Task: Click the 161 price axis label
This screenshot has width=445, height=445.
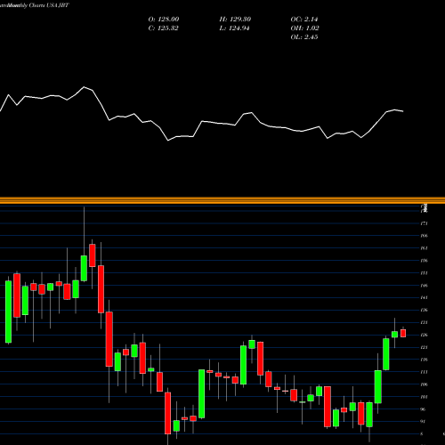Action: [424, 248]
